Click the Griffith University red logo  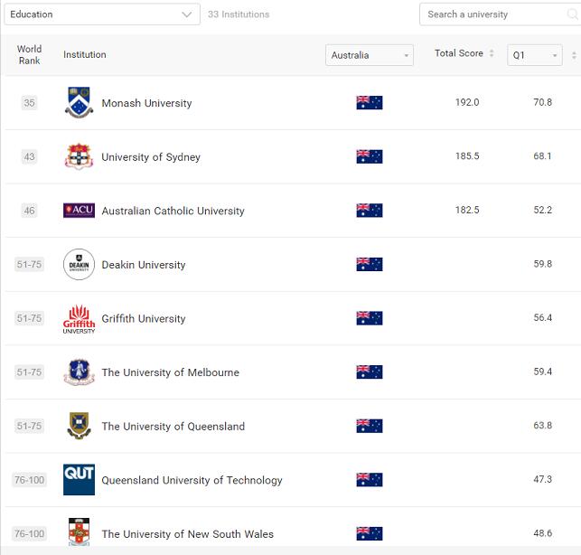click(x=79, y=319)
